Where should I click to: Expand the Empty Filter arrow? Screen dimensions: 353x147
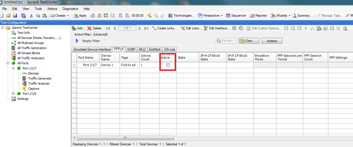point(77,41)
